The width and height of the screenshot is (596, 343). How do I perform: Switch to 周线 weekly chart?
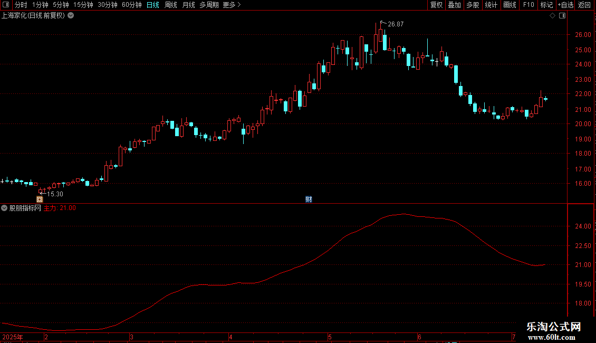(171, 5)
